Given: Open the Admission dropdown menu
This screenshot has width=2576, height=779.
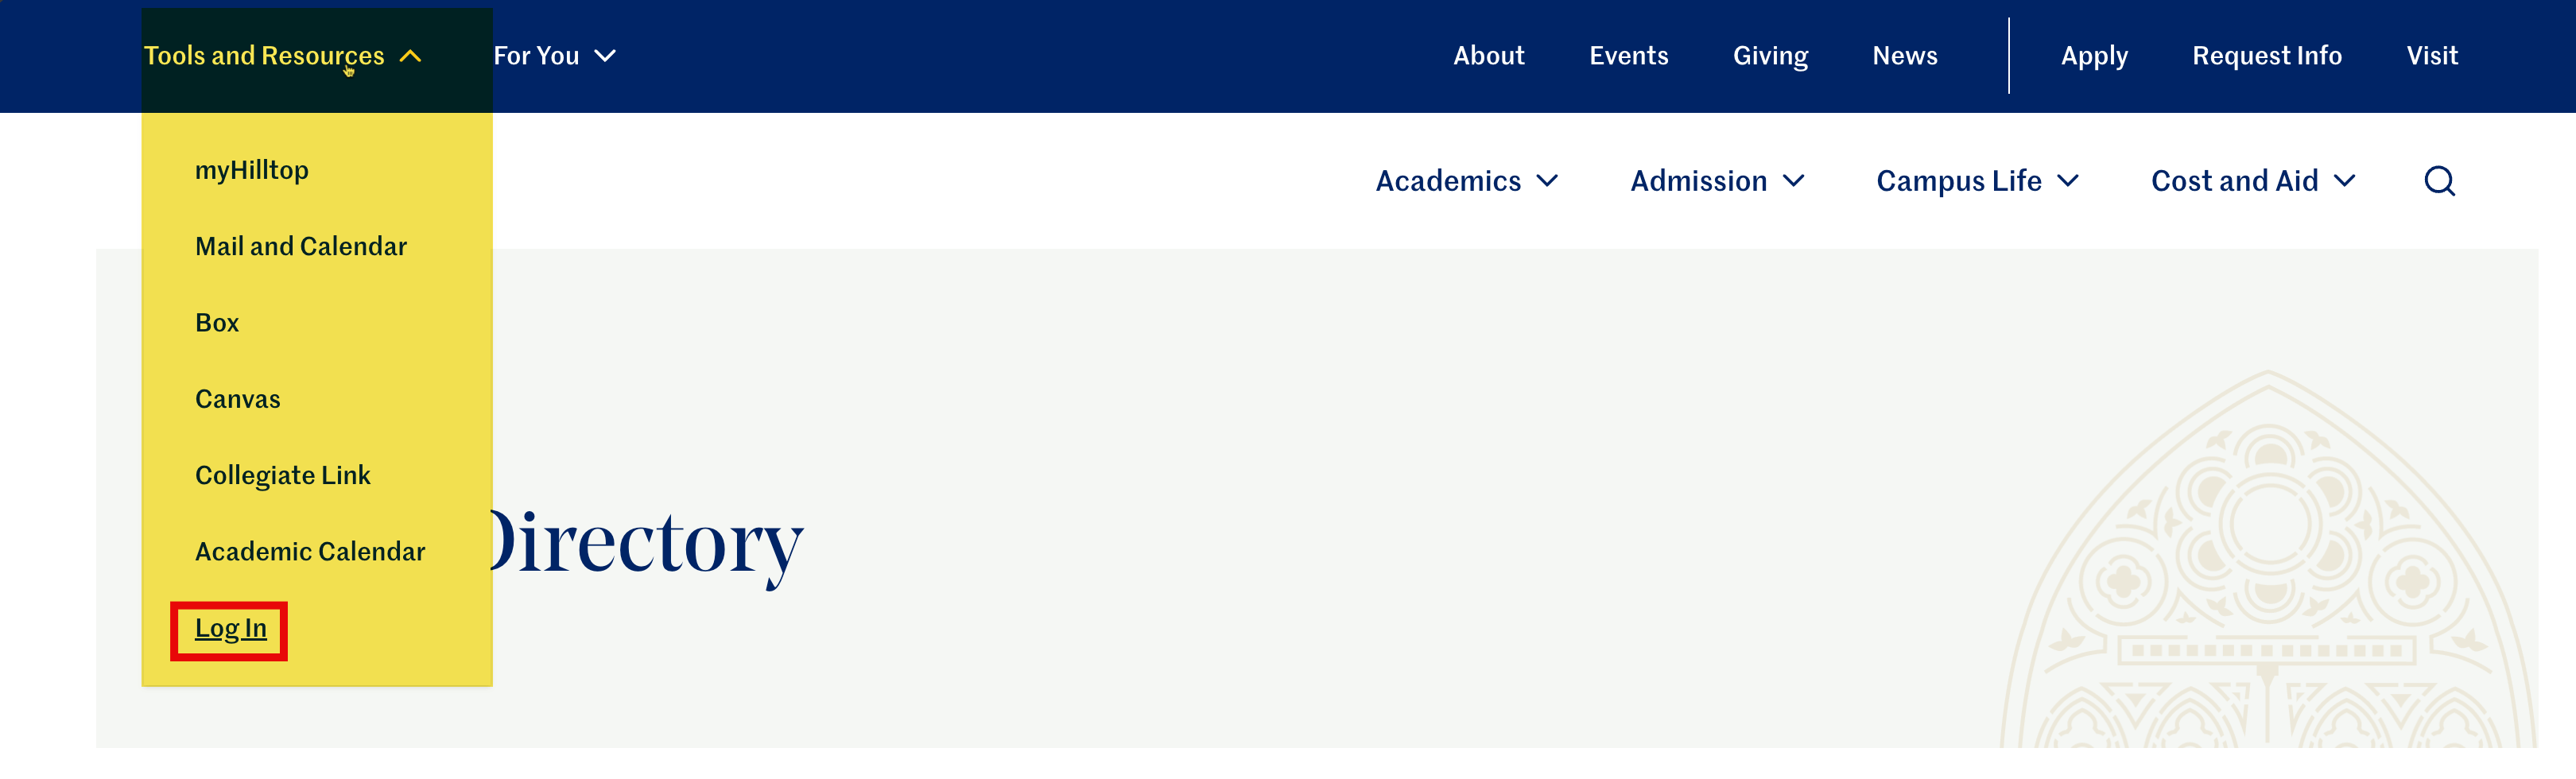Looking at the screenshot, I should click(1716, 181).
